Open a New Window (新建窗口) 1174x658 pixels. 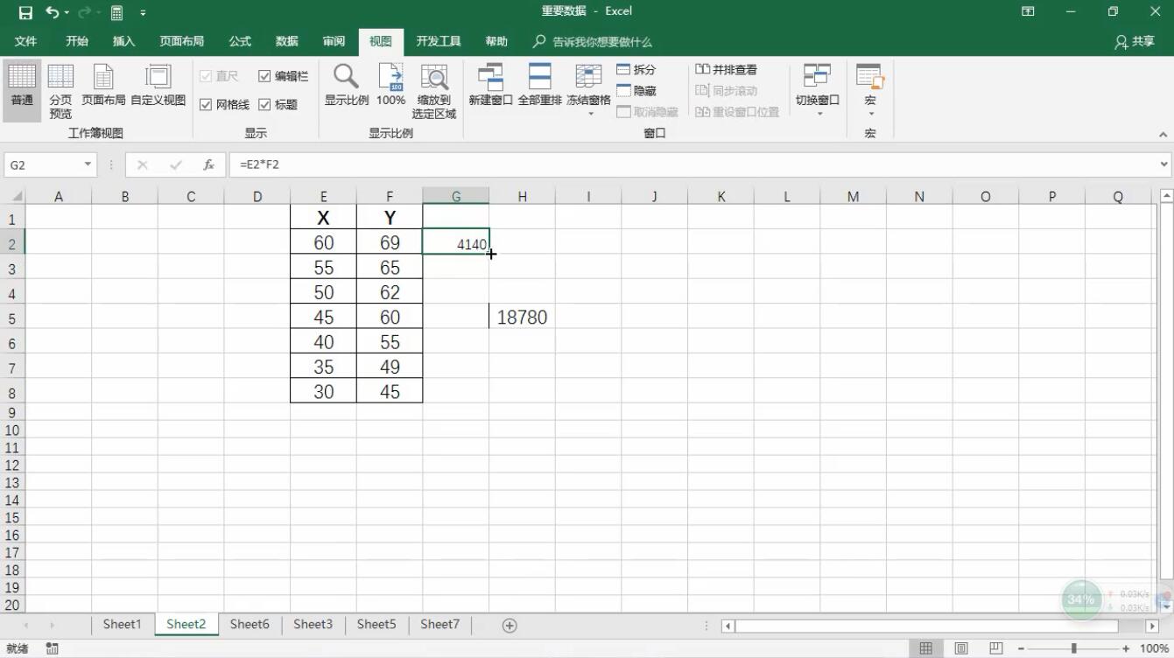coord(490,86)
